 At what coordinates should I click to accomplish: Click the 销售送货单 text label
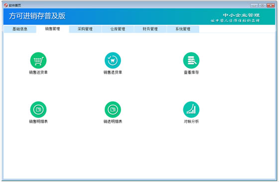[x=38, y=72]
